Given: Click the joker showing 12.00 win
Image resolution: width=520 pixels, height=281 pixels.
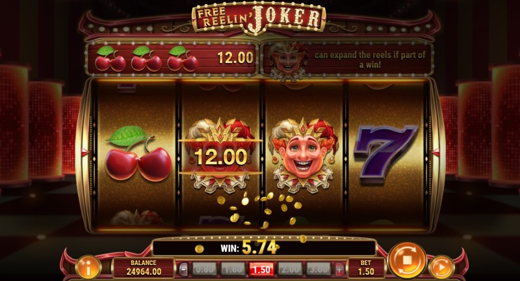Looking at the screenshot, I should point(220,156).
